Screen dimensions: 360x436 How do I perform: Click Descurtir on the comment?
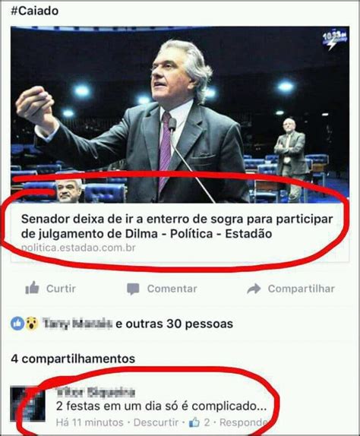156,422
